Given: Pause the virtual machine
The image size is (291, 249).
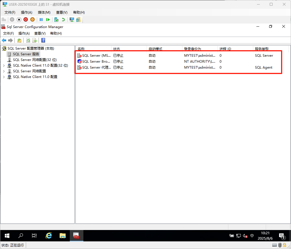Looking at the screenshot, I should click(x=41, y=20).
